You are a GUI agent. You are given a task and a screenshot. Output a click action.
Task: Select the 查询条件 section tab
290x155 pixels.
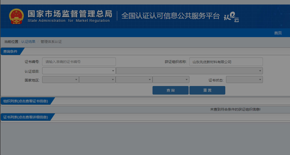click(10, 51)
